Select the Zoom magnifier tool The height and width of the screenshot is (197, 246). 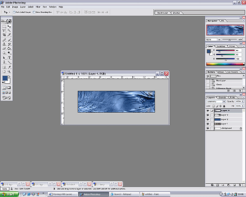pyautogui.click(x=9, y=71)
